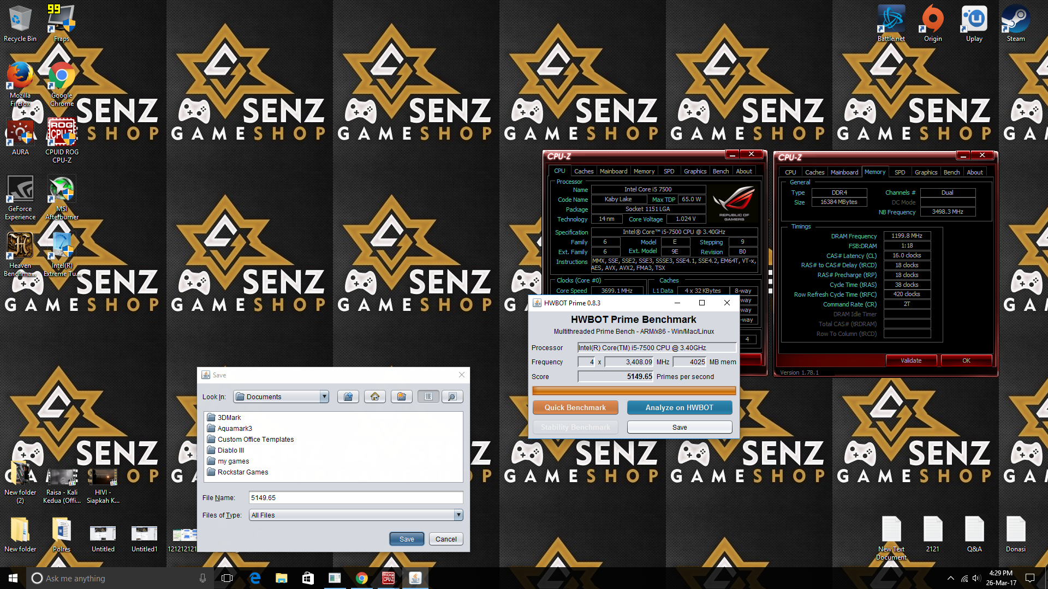The image size is (1048, 589).
Task: Open Task View on the taskbar
Action: pos(227,578)
